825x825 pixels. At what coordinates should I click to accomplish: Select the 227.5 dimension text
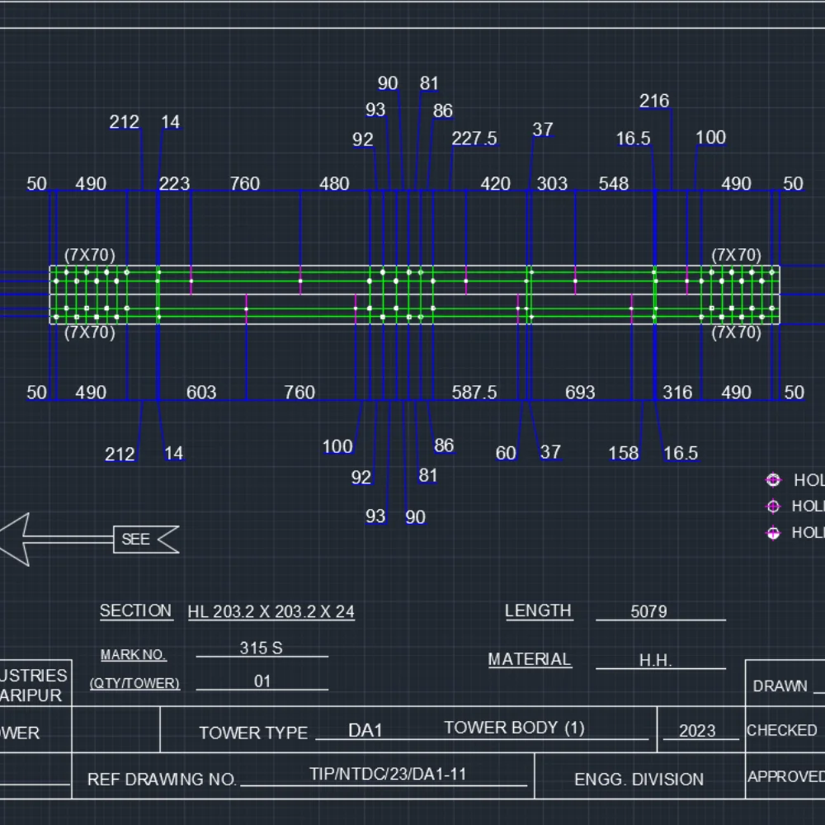tap(474, 139)
